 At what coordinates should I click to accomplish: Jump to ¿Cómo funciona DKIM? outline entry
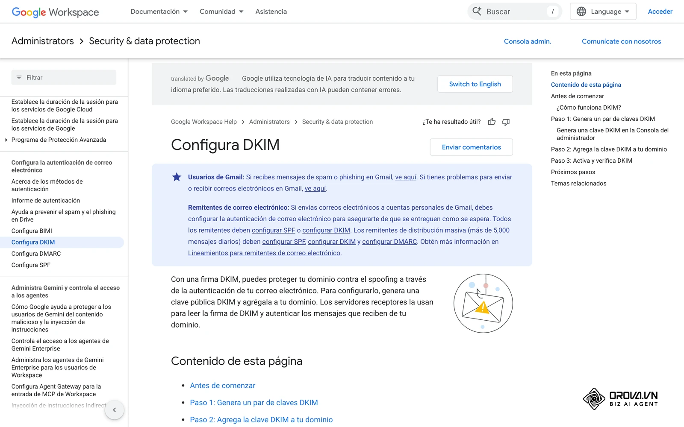tap(589, 108)
